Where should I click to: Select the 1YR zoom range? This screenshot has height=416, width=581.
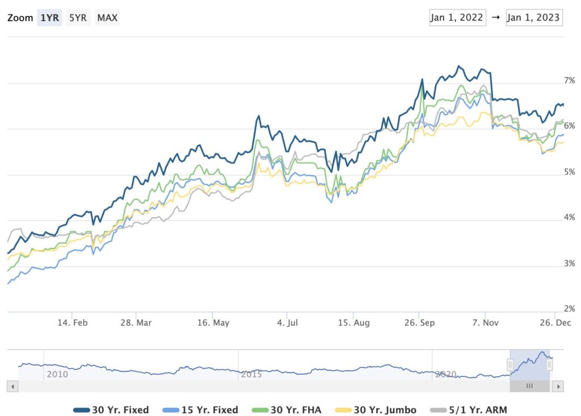click(x=49, y=18)
